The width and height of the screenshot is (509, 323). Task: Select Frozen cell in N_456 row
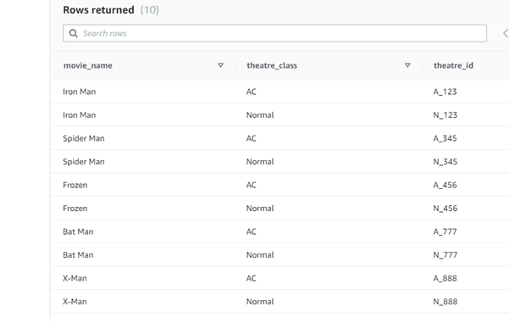(75, 209)
